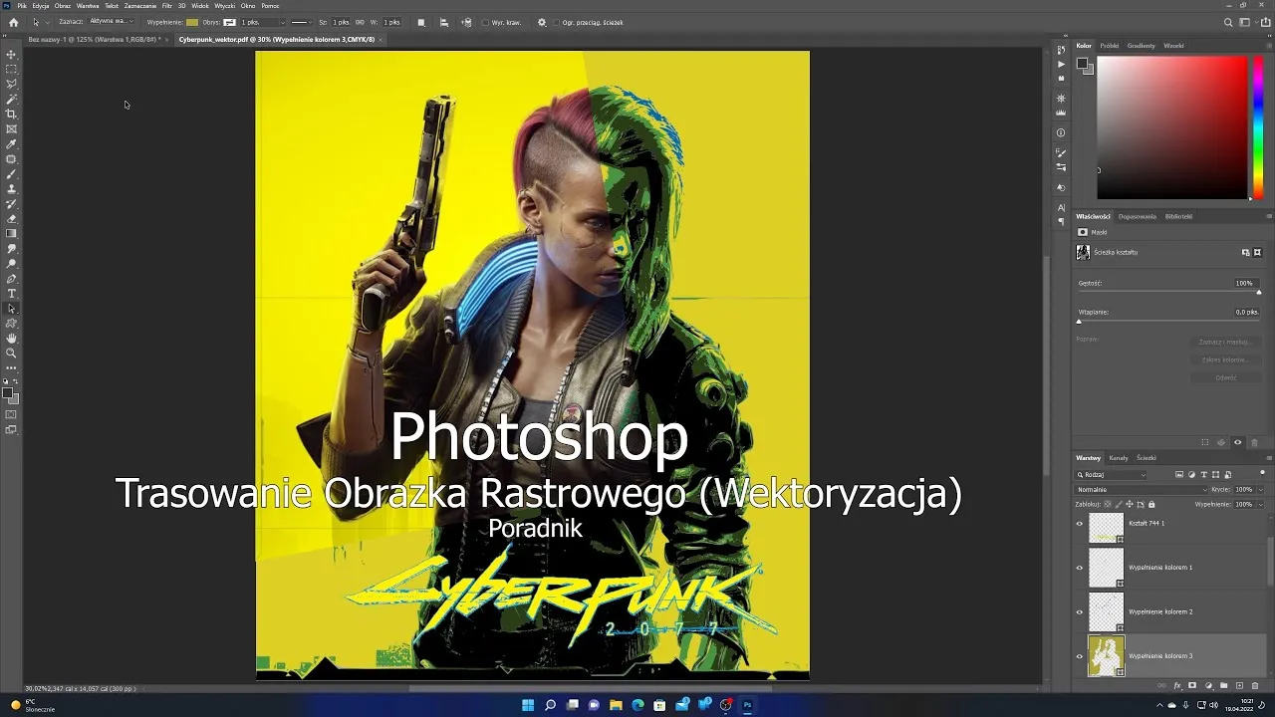1275x717 pixels.
Task: Add a layer style with fx icon
Action: click(1177, 685)
